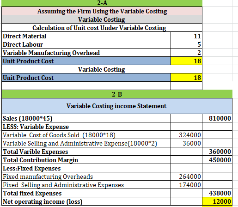Image resolution: width=238 pixels, height=207 pixels.
Task: Click the value 264000
Action: 186,177
